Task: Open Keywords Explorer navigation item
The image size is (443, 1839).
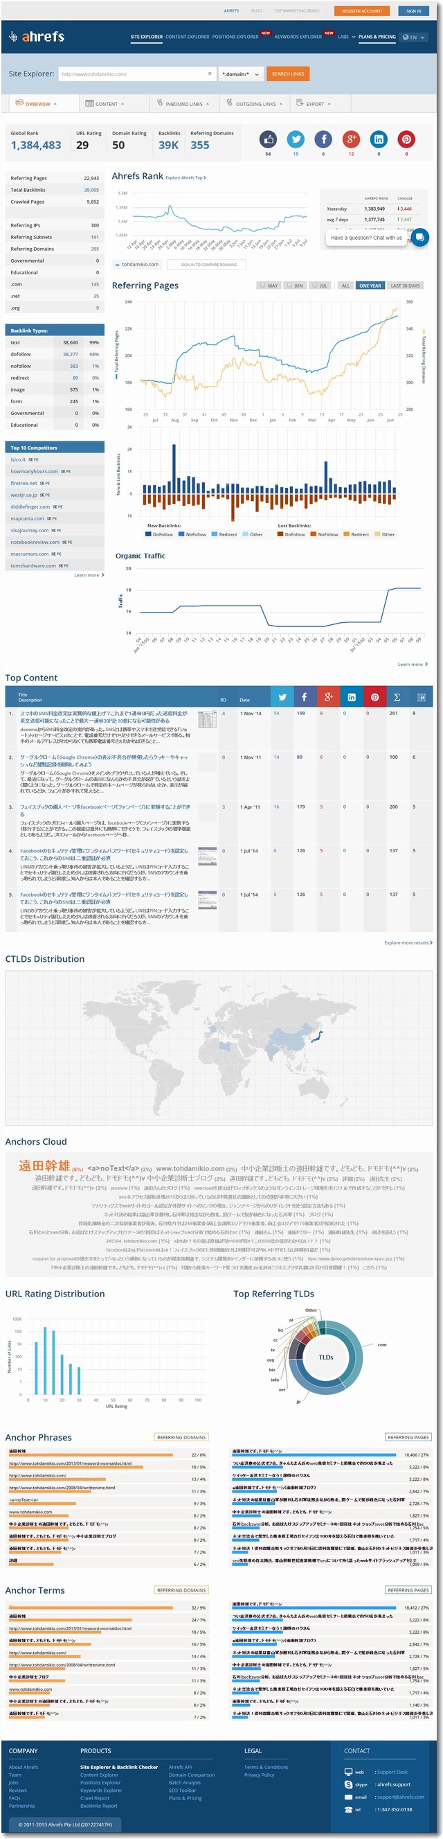Action: 298,37
